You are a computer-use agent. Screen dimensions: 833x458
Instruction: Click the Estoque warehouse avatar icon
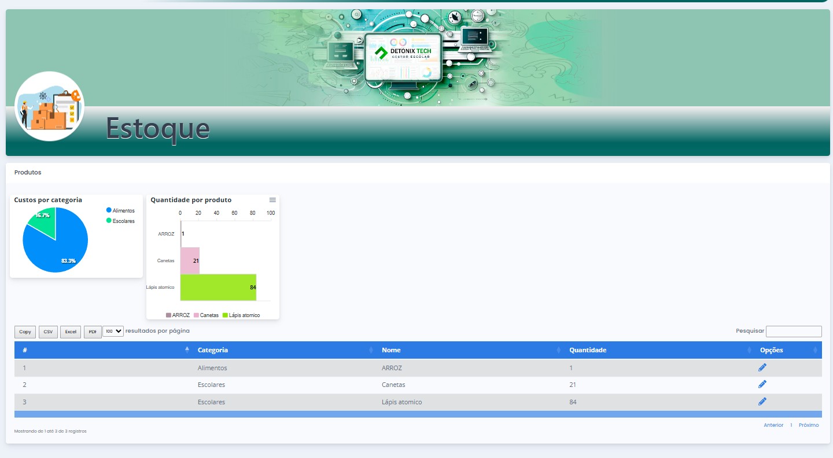(x=50, y=106)
